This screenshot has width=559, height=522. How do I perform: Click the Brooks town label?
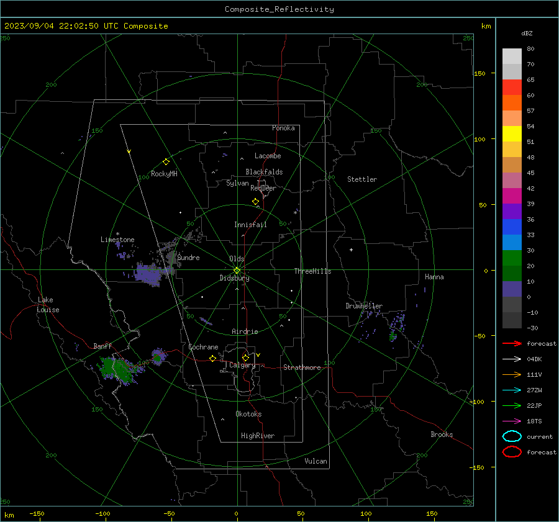click(442, 434)
